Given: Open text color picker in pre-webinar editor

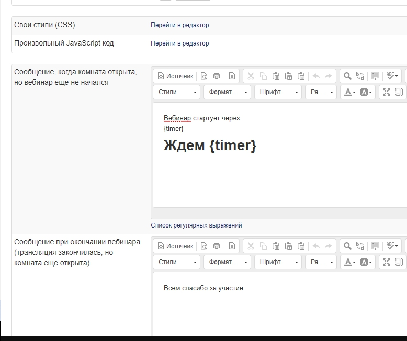Looking at the screenshot, I should pos(349,92).
